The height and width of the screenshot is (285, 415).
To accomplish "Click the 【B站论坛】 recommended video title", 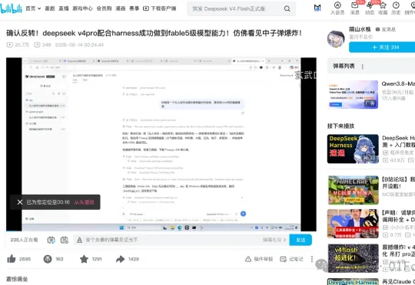I will tap(399, 182).
